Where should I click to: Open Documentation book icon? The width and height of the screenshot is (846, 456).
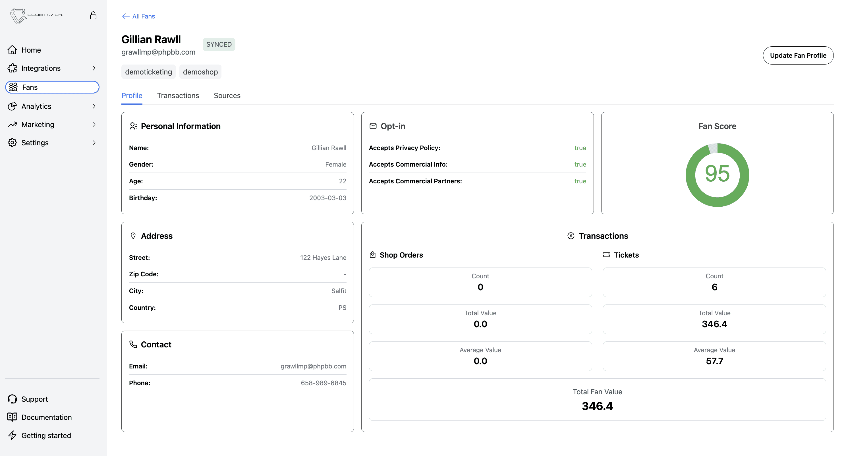coord(12,417)
